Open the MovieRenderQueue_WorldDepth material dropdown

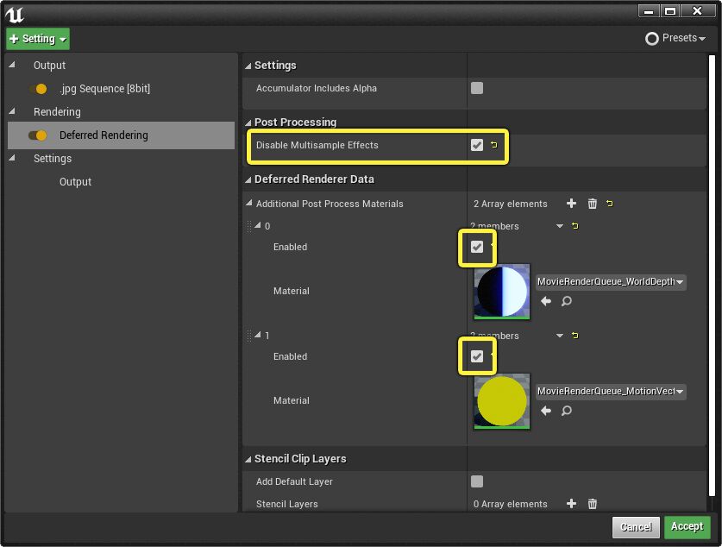pos(610,281)
